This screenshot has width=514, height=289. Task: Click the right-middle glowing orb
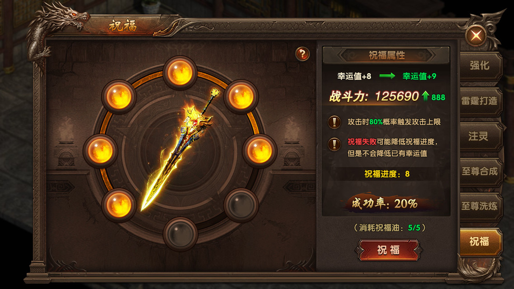coord(260,151)
